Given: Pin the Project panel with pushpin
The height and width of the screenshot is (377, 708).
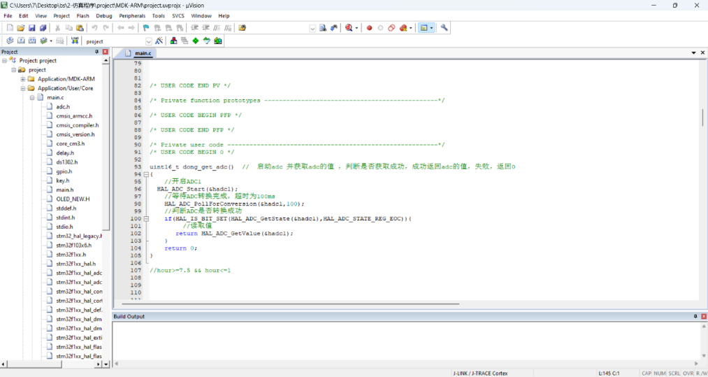Looking at the screenshot, I should 97,52.
